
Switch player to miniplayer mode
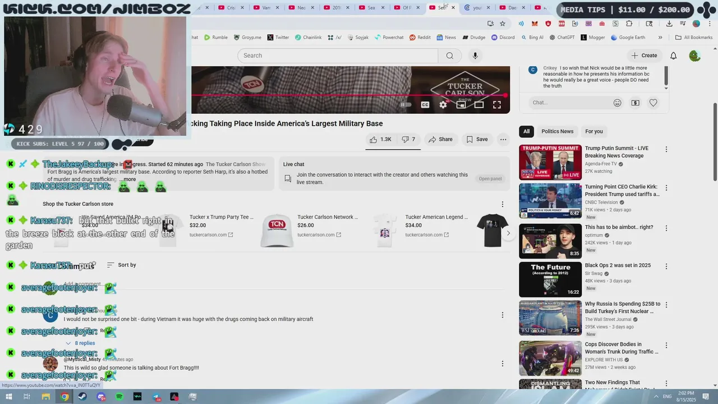tap(461, 105)
